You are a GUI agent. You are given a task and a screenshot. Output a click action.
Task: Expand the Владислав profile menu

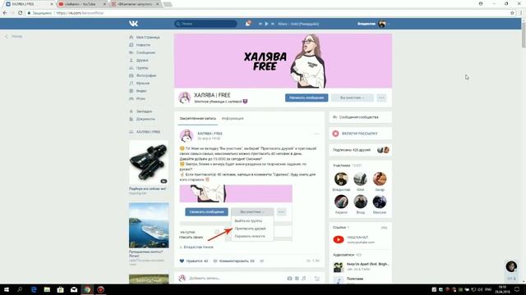pyautogui.click(x=374, y=24)
